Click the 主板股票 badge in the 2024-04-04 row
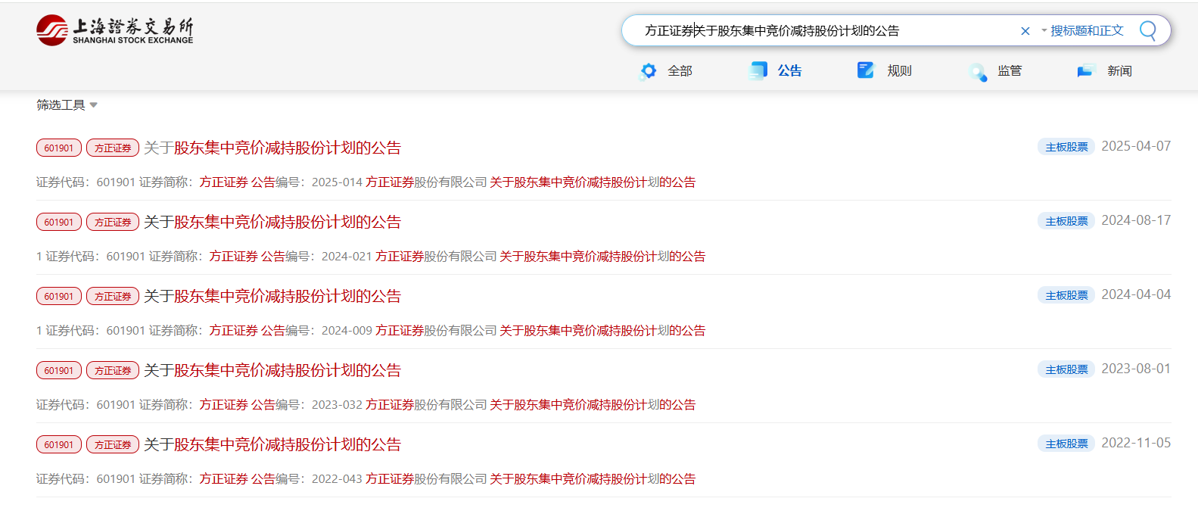The height and width of the screenshot is (517, 1198). tap(1066, 295)
